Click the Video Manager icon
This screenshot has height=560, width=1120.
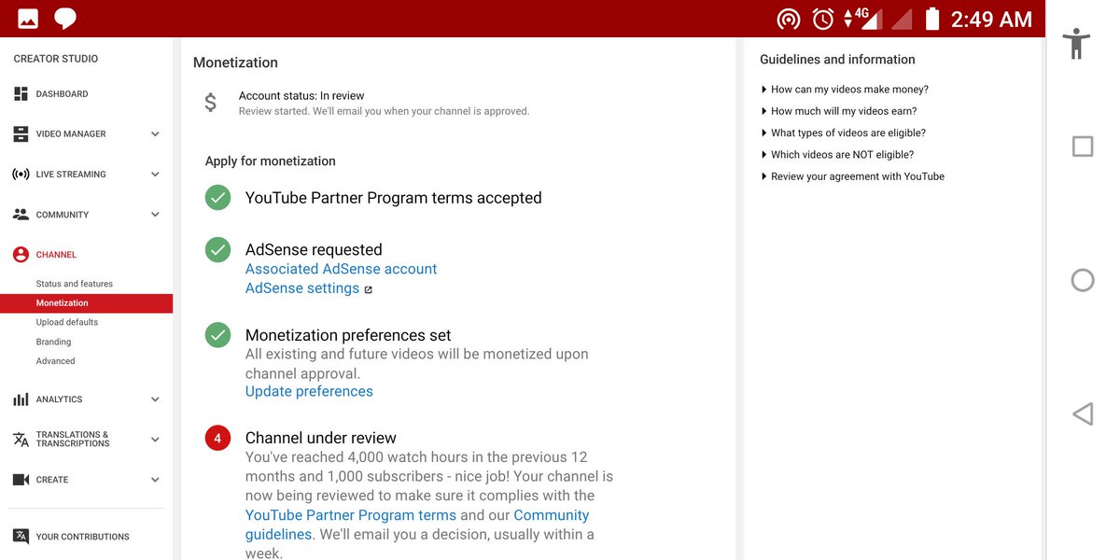[x=21, y=134]
